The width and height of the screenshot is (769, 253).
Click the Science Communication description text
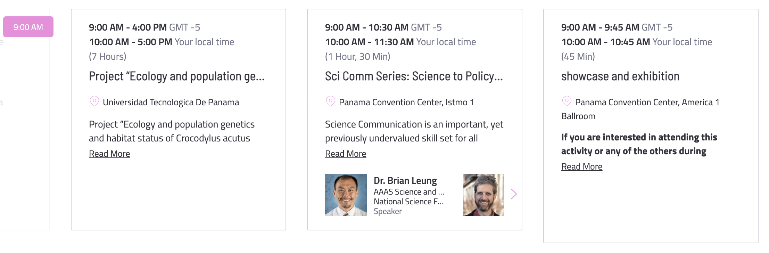click(414, 131)
